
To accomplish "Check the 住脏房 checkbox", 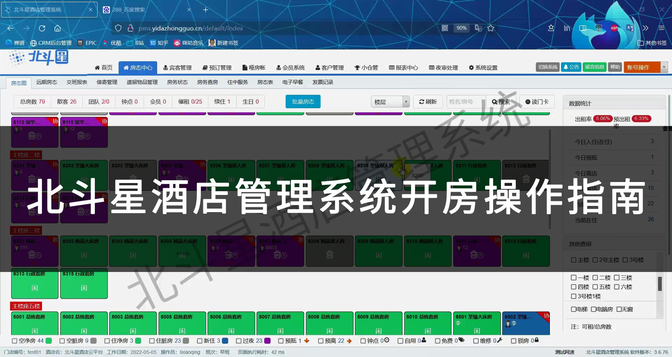I will [x=152, y=341].
